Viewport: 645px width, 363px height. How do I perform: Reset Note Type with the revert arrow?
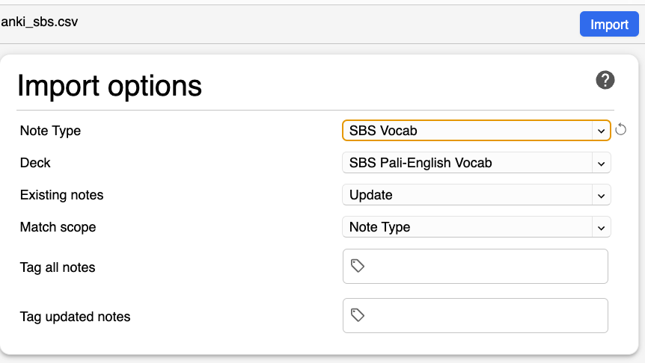pos(621,130)
